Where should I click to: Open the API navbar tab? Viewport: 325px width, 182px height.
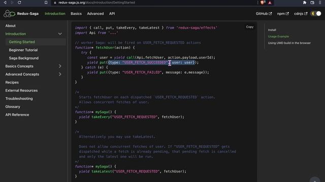112,14
